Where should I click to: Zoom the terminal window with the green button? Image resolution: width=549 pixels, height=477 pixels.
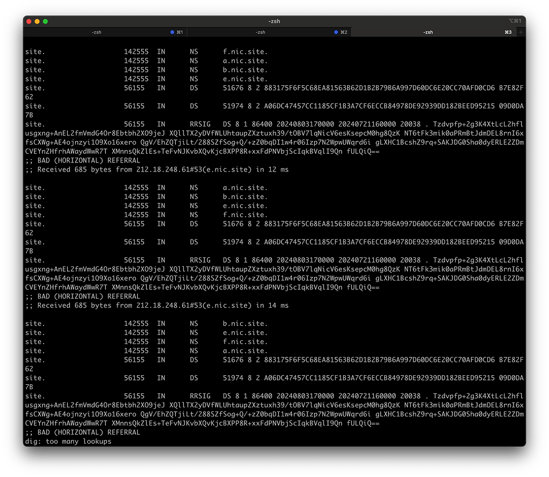tap(46, 21)
